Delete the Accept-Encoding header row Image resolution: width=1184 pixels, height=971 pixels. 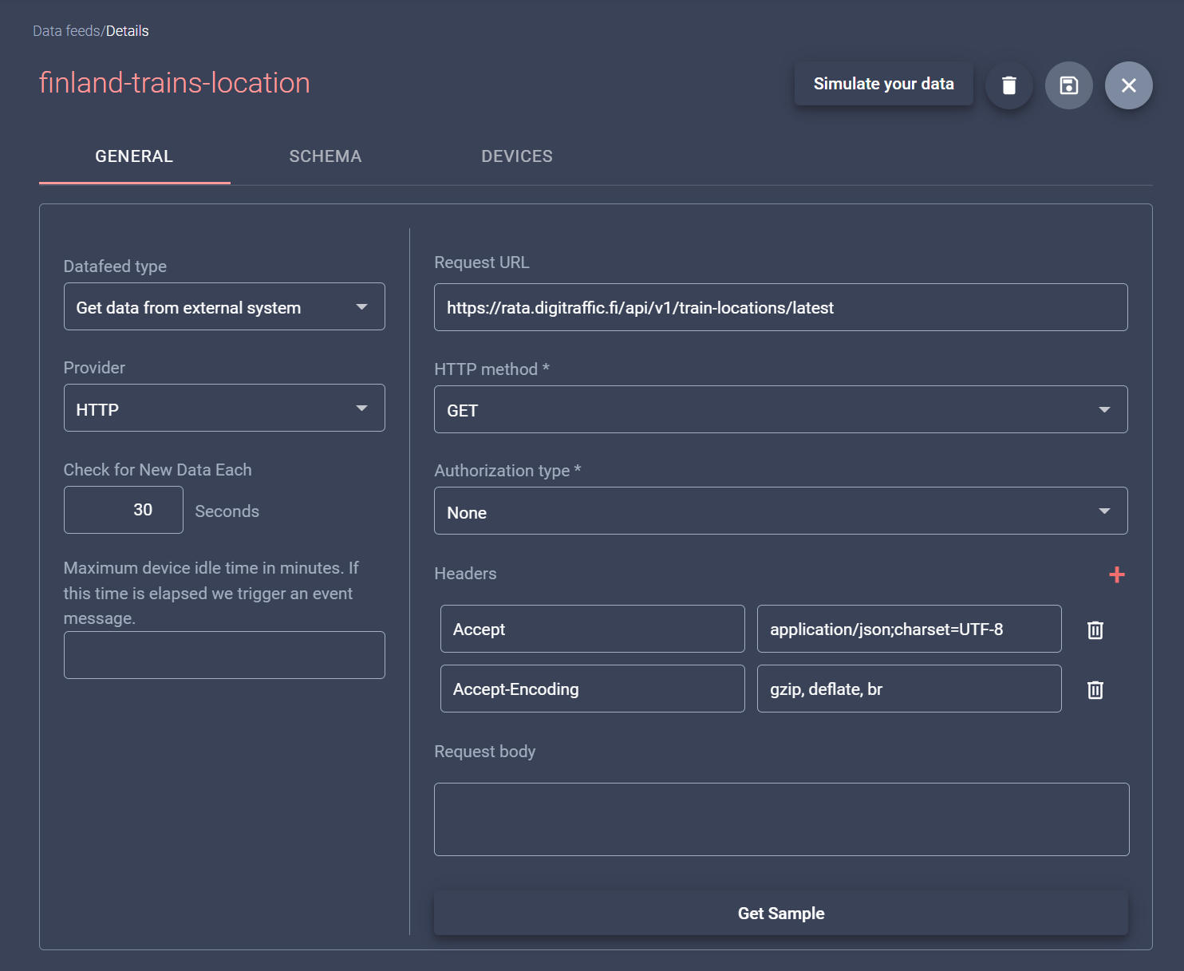[1095, 689]
